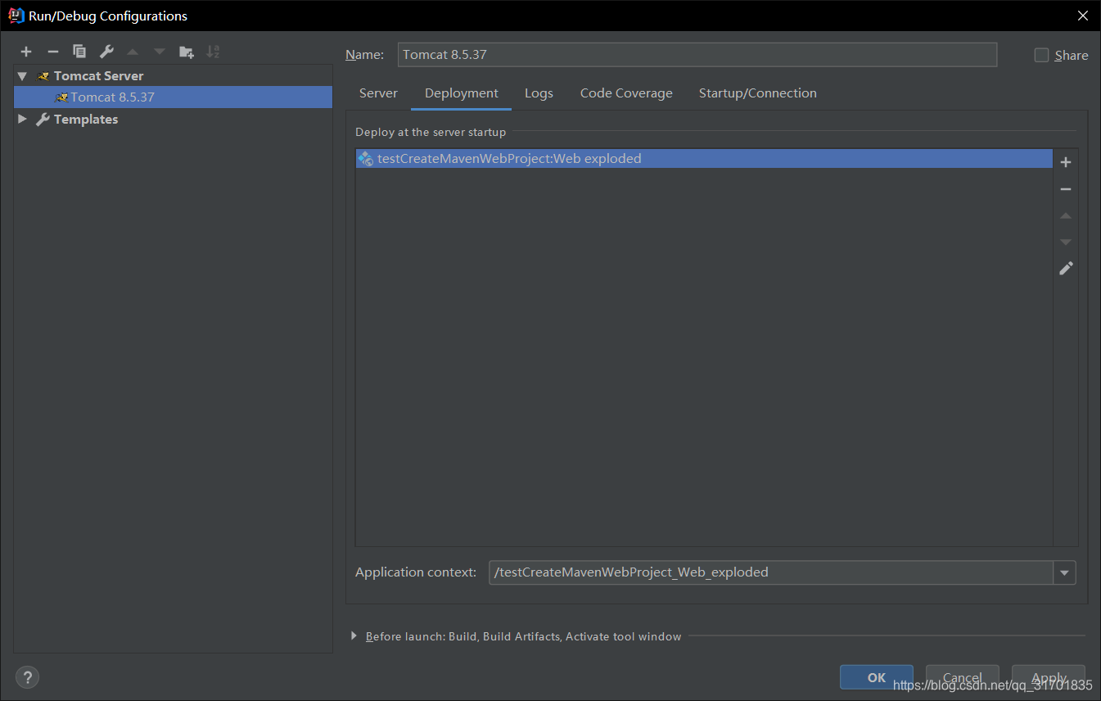1101x701 pixels.
Task: Enable the Share checkbox
Action: click(x=1041, y=55)
